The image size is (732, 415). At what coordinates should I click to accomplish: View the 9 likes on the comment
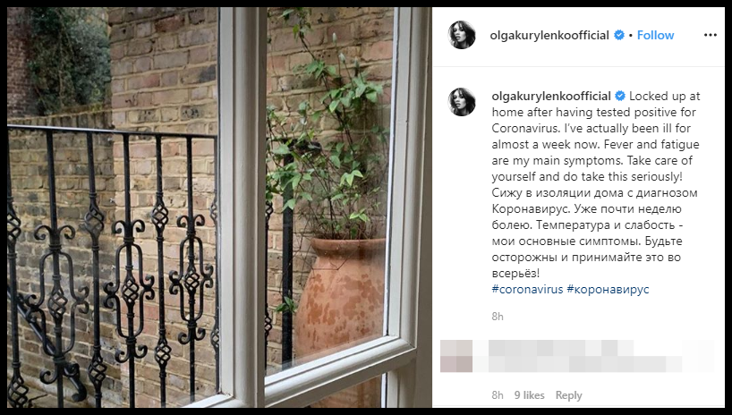click(x=530, y=395)
